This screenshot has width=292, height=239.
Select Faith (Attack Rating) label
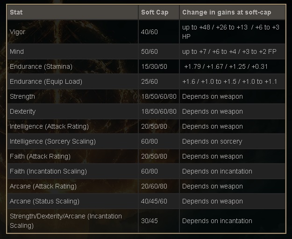40,156
